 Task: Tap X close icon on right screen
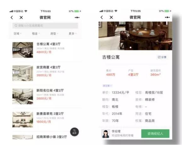tap(111, 17)
